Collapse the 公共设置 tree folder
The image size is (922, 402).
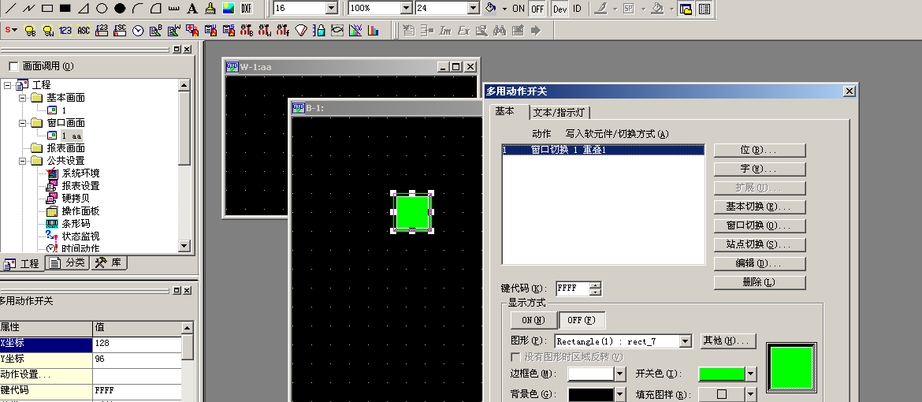(x=20, y=161)
